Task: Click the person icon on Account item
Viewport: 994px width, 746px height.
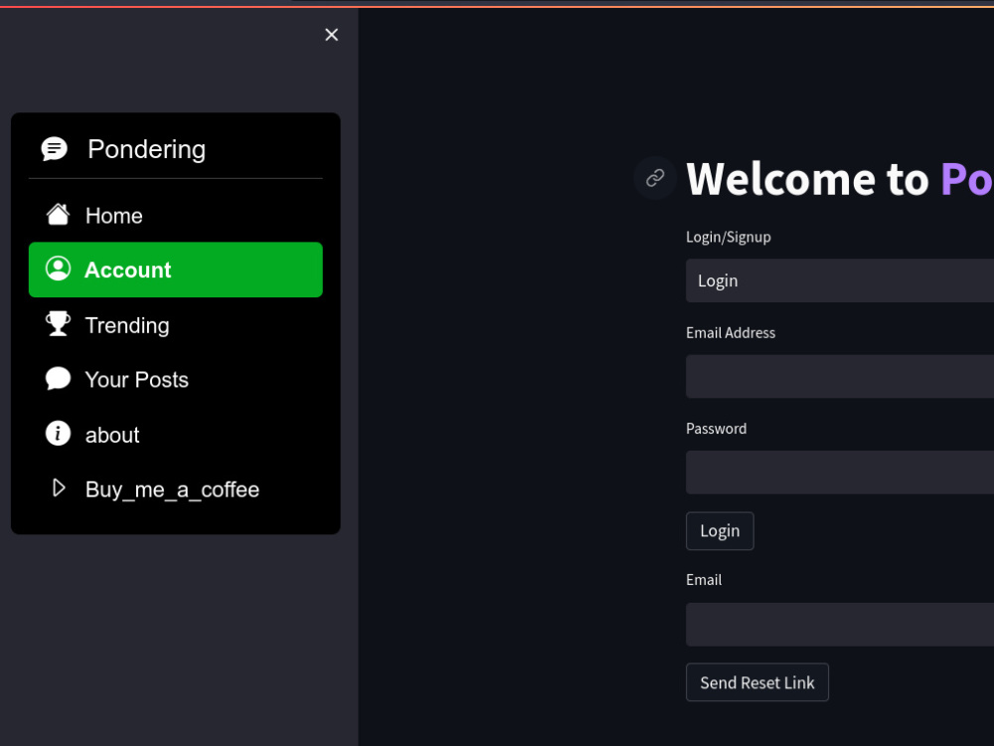Action: click(58, 269)
